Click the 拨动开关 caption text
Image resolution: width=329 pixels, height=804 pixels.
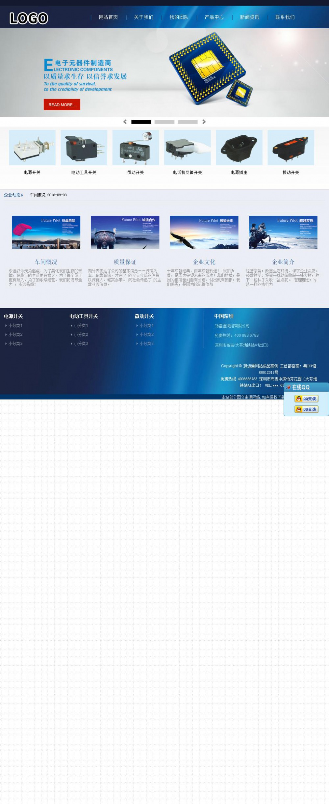tap(291, 173)
